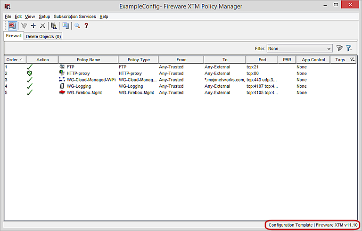362x231 pixels.
Task: Open the Subscription Services menu
Action: [74, 16]
